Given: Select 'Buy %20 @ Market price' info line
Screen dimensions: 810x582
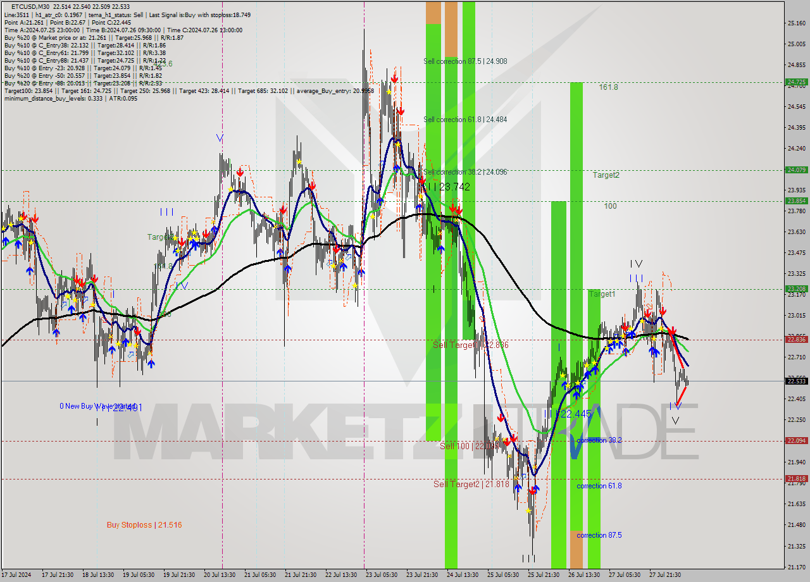Looking at the screenshot, I should [x=94, y=38].
